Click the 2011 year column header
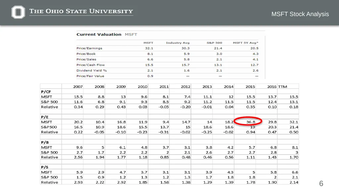 pyautogui.click(x=164, y=87)
